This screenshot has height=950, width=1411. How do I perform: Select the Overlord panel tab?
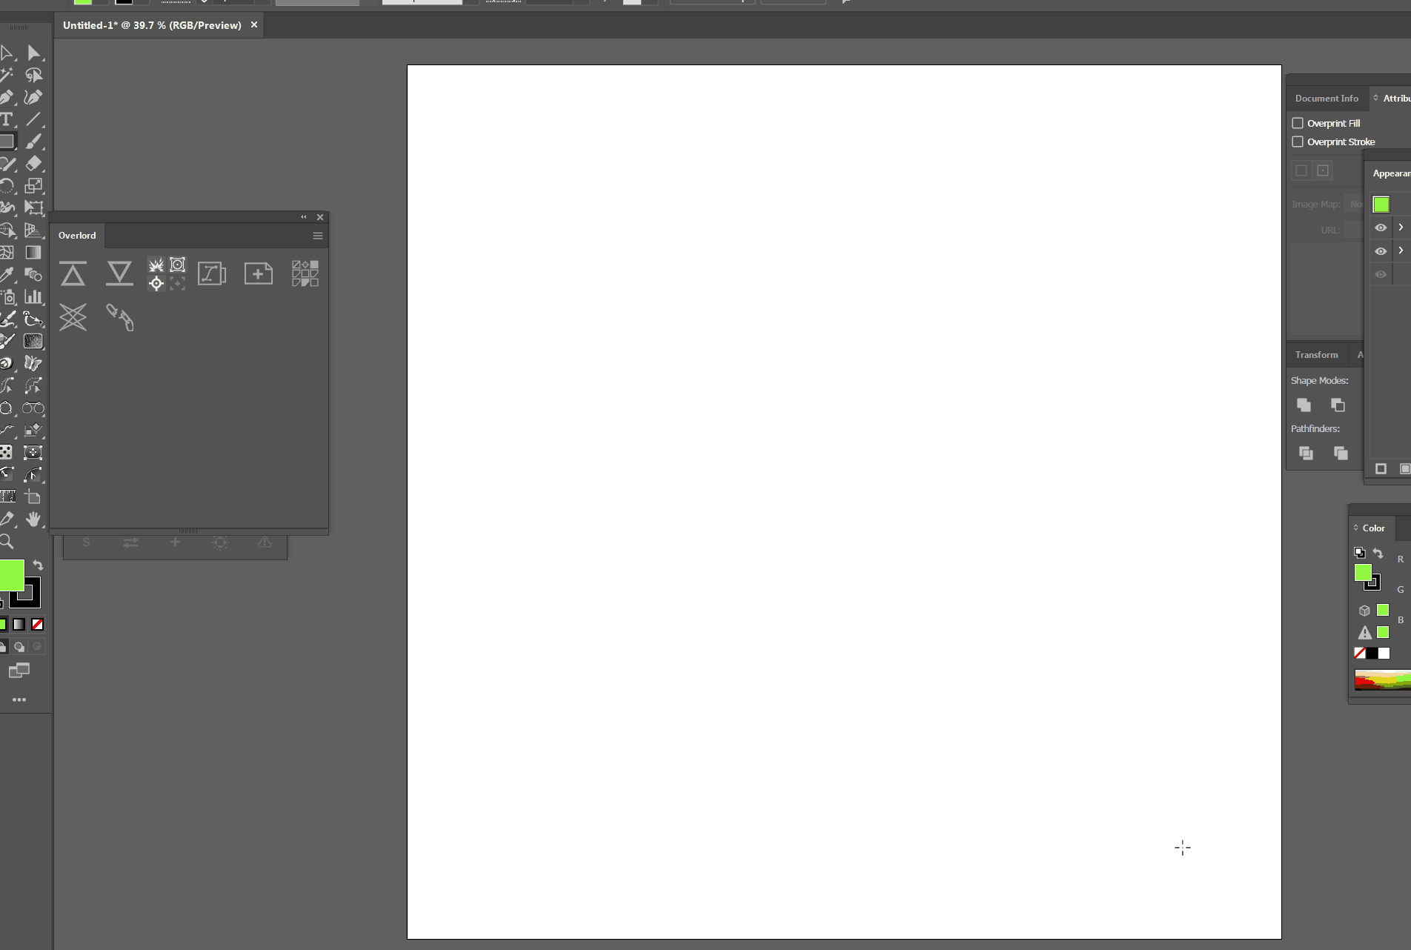77,236
